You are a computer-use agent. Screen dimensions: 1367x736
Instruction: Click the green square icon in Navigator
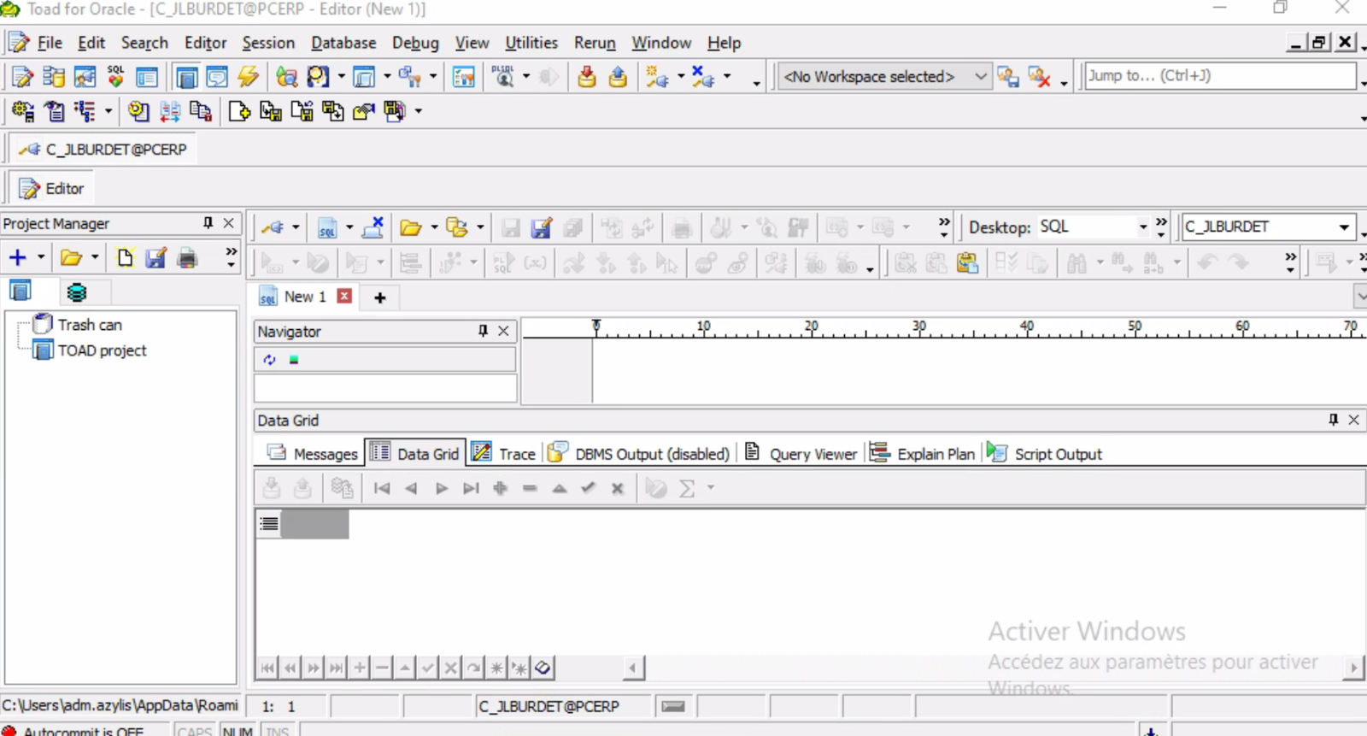click(x=294, y=360)
